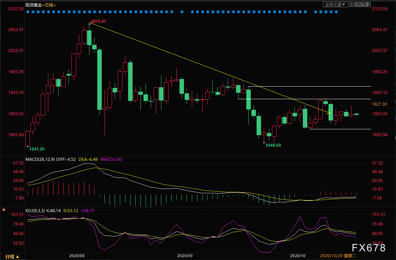Click the red alert marker beside KDJ
Screen dimensions: 396x260
[3, 210]
